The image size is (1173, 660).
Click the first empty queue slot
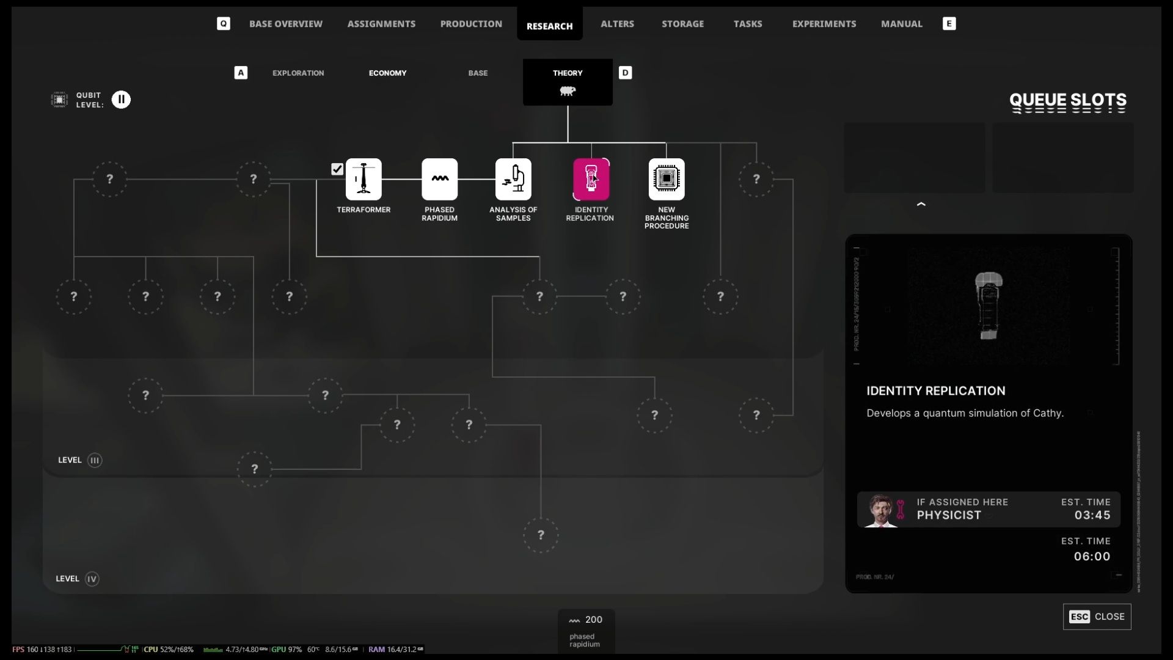tap(915, 158)
